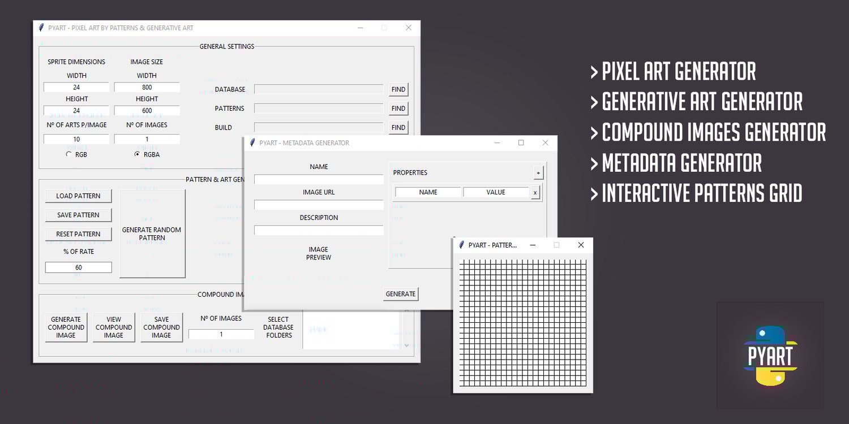Click property NAME entry field
This screenshot has width=849, height=424.
coord(428,192)
